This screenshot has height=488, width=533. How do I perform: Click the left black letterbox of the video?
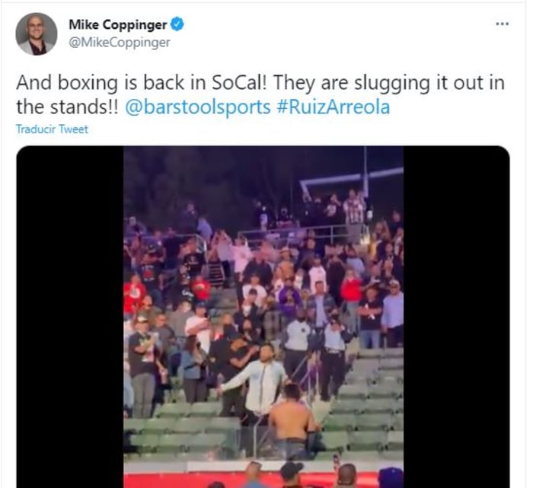[x=70, y=317]
